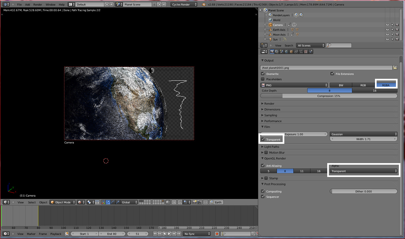This screenshot has height=239, width=405.
Task: Click the Camera object icon in outliner
Action: 270,25
